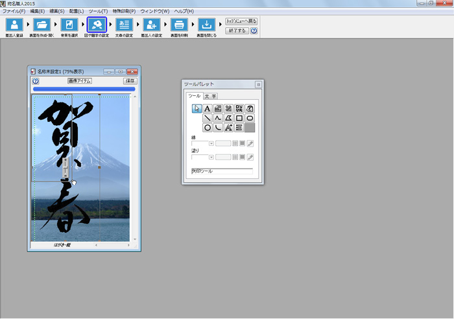Switch to the 文字 tab
The width and height of the screenshot is (454, 319).
210,96
